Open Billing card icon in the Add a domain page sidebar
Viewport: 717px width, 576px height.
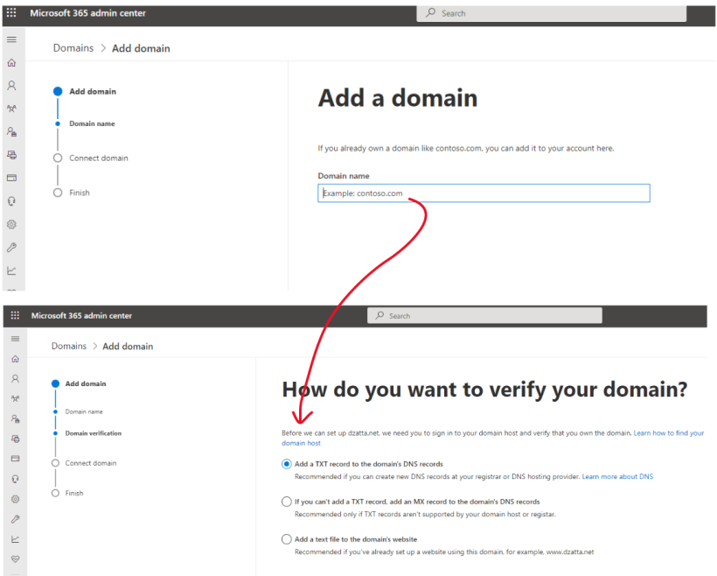pyautogui.click(x=11, y=178)
